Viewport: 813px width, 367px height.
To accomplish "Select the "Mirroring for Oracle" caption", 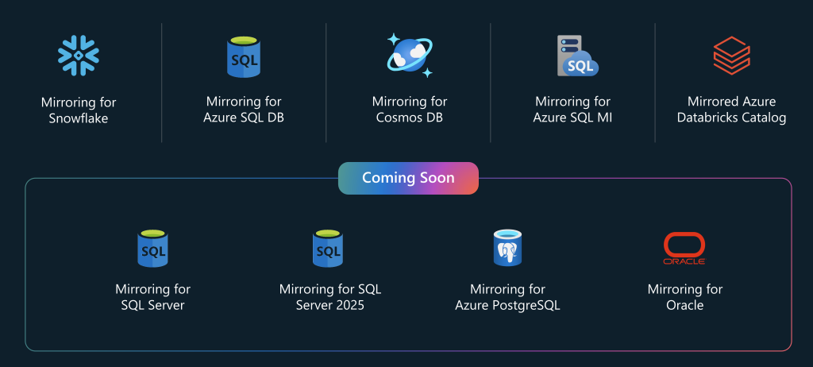I will coord(685,297).
